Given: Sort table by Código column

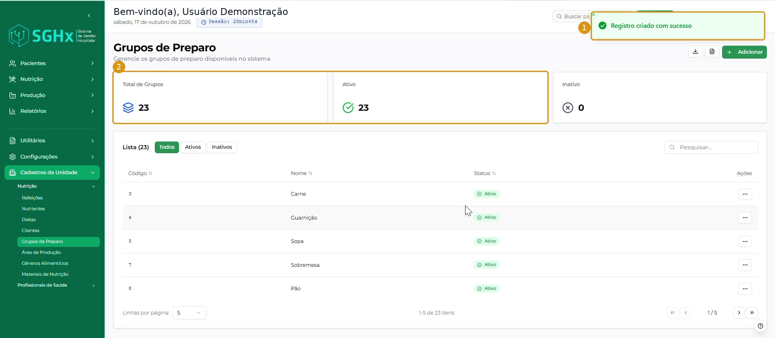Looking at the screenshot, I should [140, 173].
